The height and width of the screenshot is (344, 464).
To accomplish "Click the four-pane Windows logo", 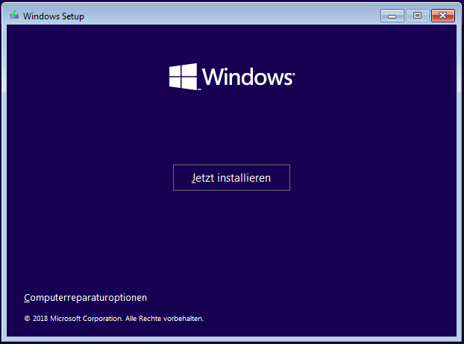I will click(183, 77).
